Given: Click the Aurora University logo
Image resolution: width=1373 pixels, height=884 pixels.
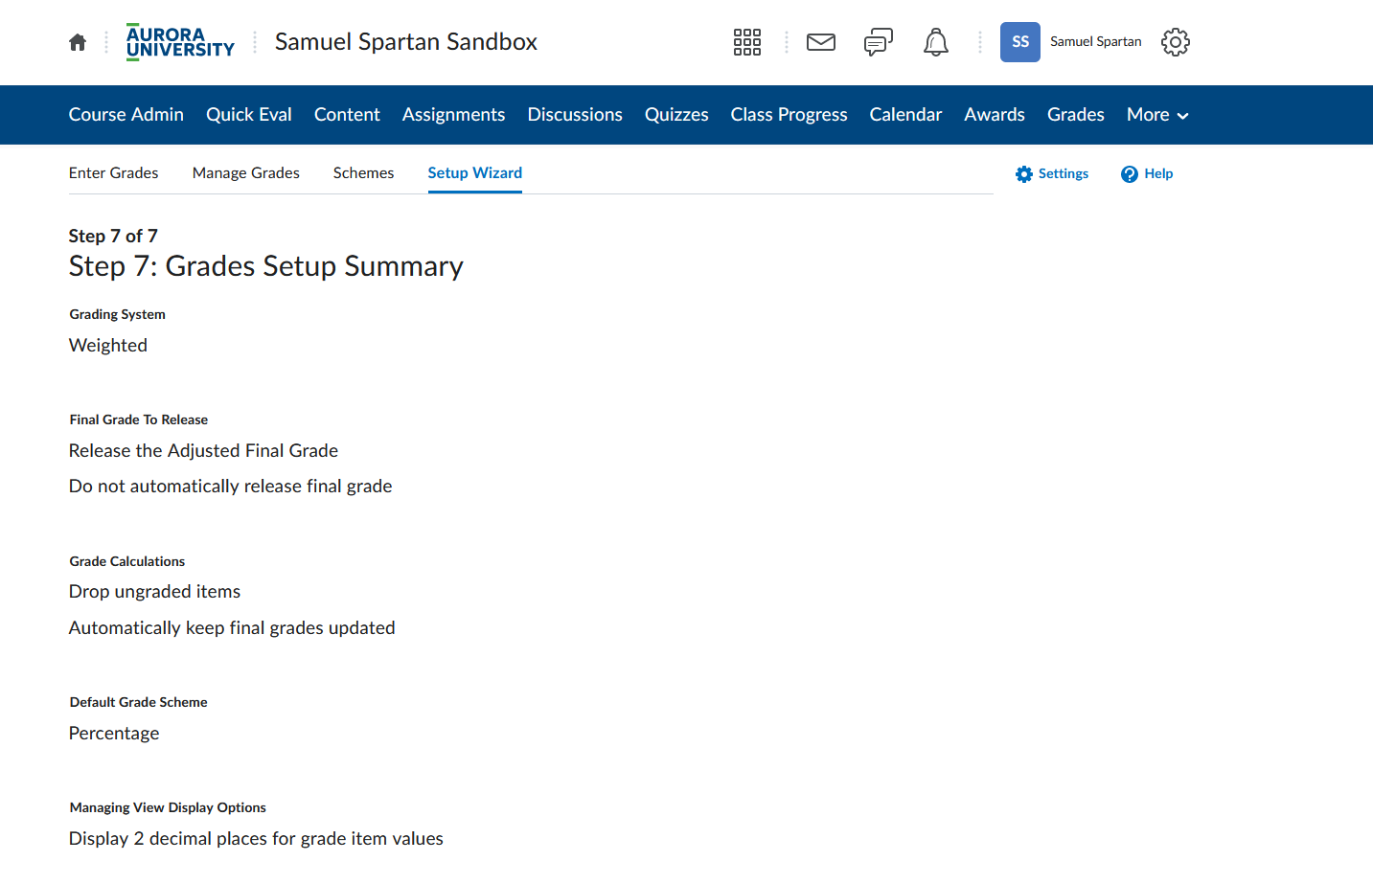Looking at the screenshot, I should 180,42.
